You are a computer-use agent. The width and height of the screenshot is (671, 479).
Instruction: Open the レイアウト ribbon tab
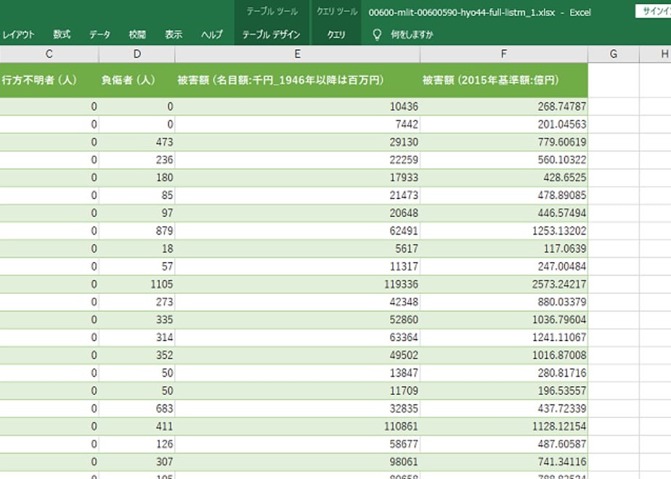18,35
